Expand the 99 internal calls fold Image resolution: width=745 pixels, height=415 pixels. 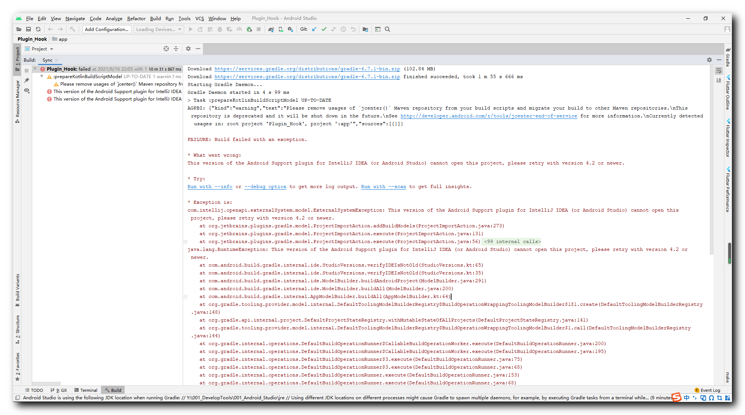pos(512,242)
